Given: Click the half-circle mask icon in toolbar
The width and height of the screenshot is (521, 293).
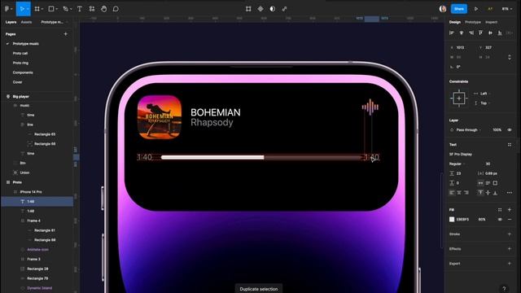Looking at the screenshot, I should [x=273, y=9].
